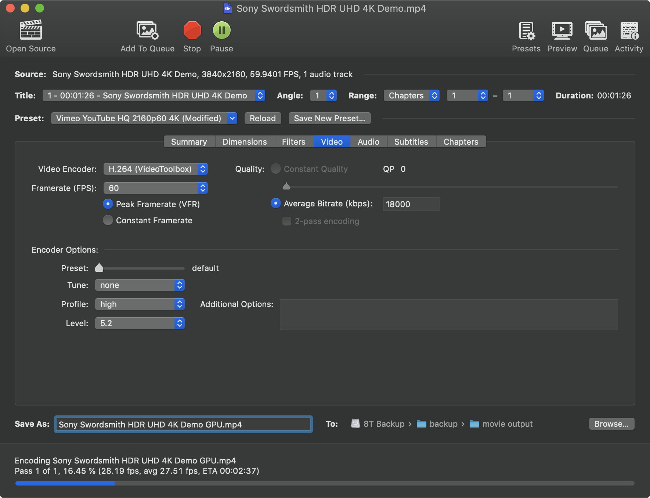The image size is (650, 498).
Task: Click the encoding status Pass 1 text
Action: [137, 471]
